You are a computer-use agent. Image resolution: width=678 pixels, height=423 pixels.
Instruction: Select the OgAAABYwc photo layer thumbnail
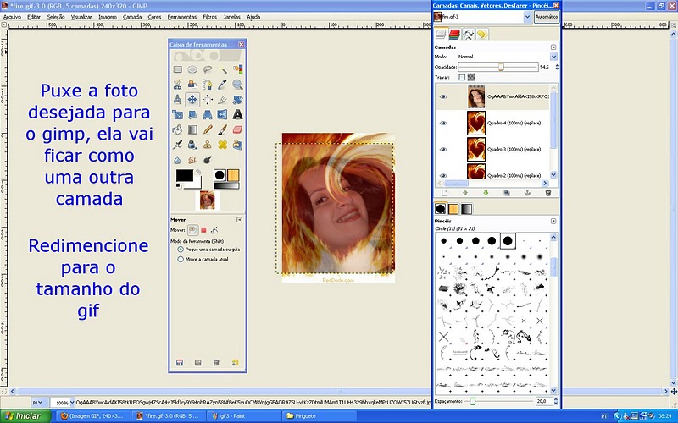(476, 96)
